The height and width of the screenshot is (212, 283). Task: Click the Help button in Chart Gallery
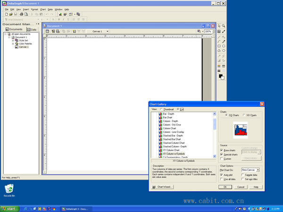pos(256,187)
